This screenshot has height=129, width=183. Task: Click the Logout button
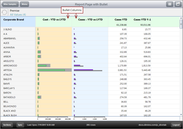176,125
